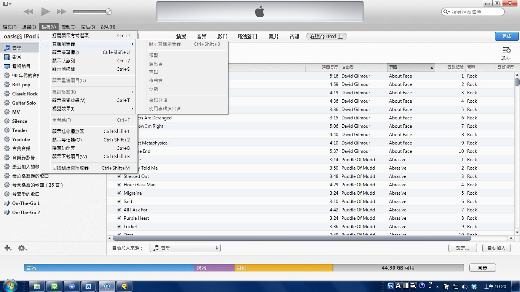Click the blue 完成 button
This screenshot has width=520, height=292.
507,36
